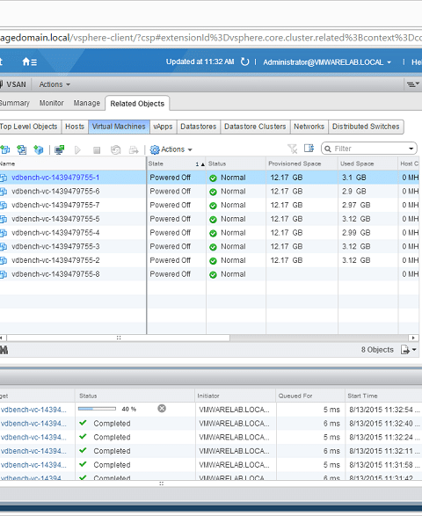Screen dimensions: 422x516
Task: Click the task started 11:32:40 target link
Action: (33, 424)
